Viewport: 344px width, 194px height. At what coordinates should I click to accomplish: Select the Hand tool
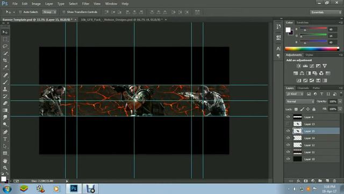tap(5, 161)
